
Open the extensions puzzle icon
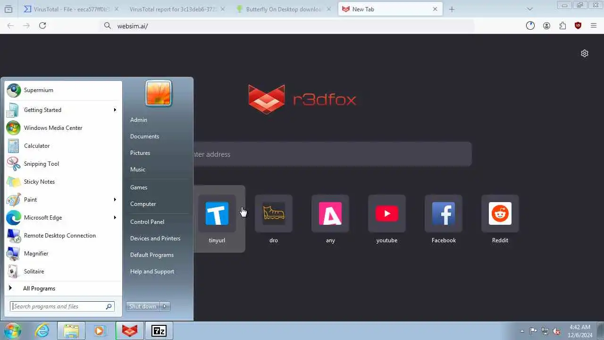[x=562, y=26]
